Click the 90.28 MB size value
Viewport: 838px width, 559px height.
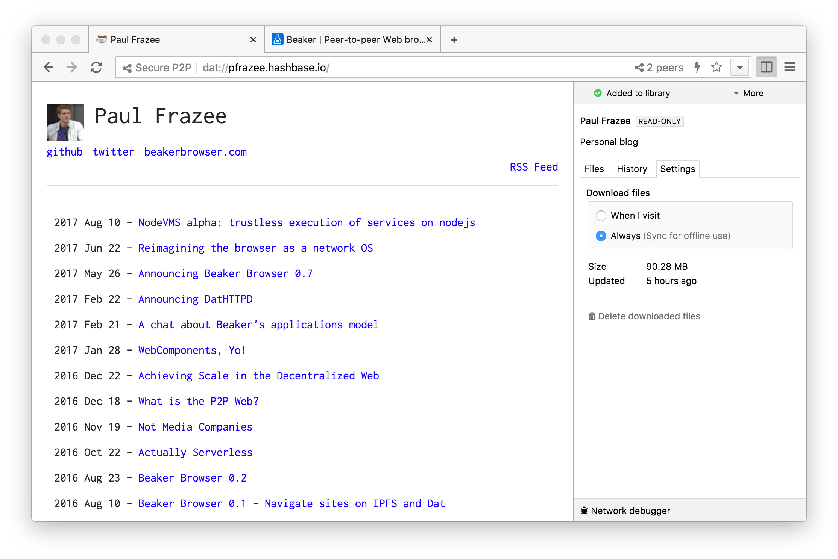pyautogui.click(x=667, y=267)
